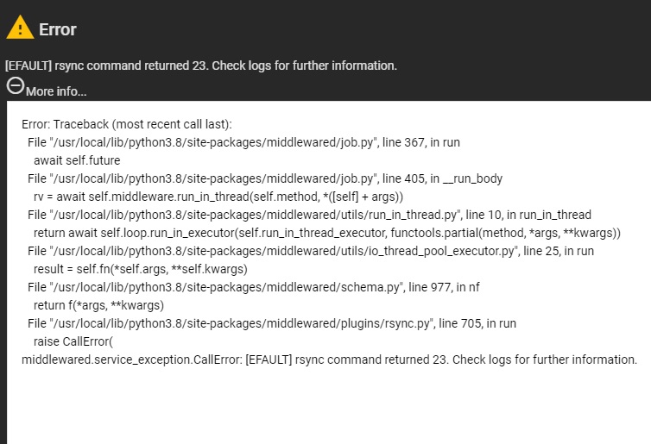Viewport: 651px width, 444px height.
Task: Select the run_in_thread.py line 10 entry
Action: pos(309,215)
